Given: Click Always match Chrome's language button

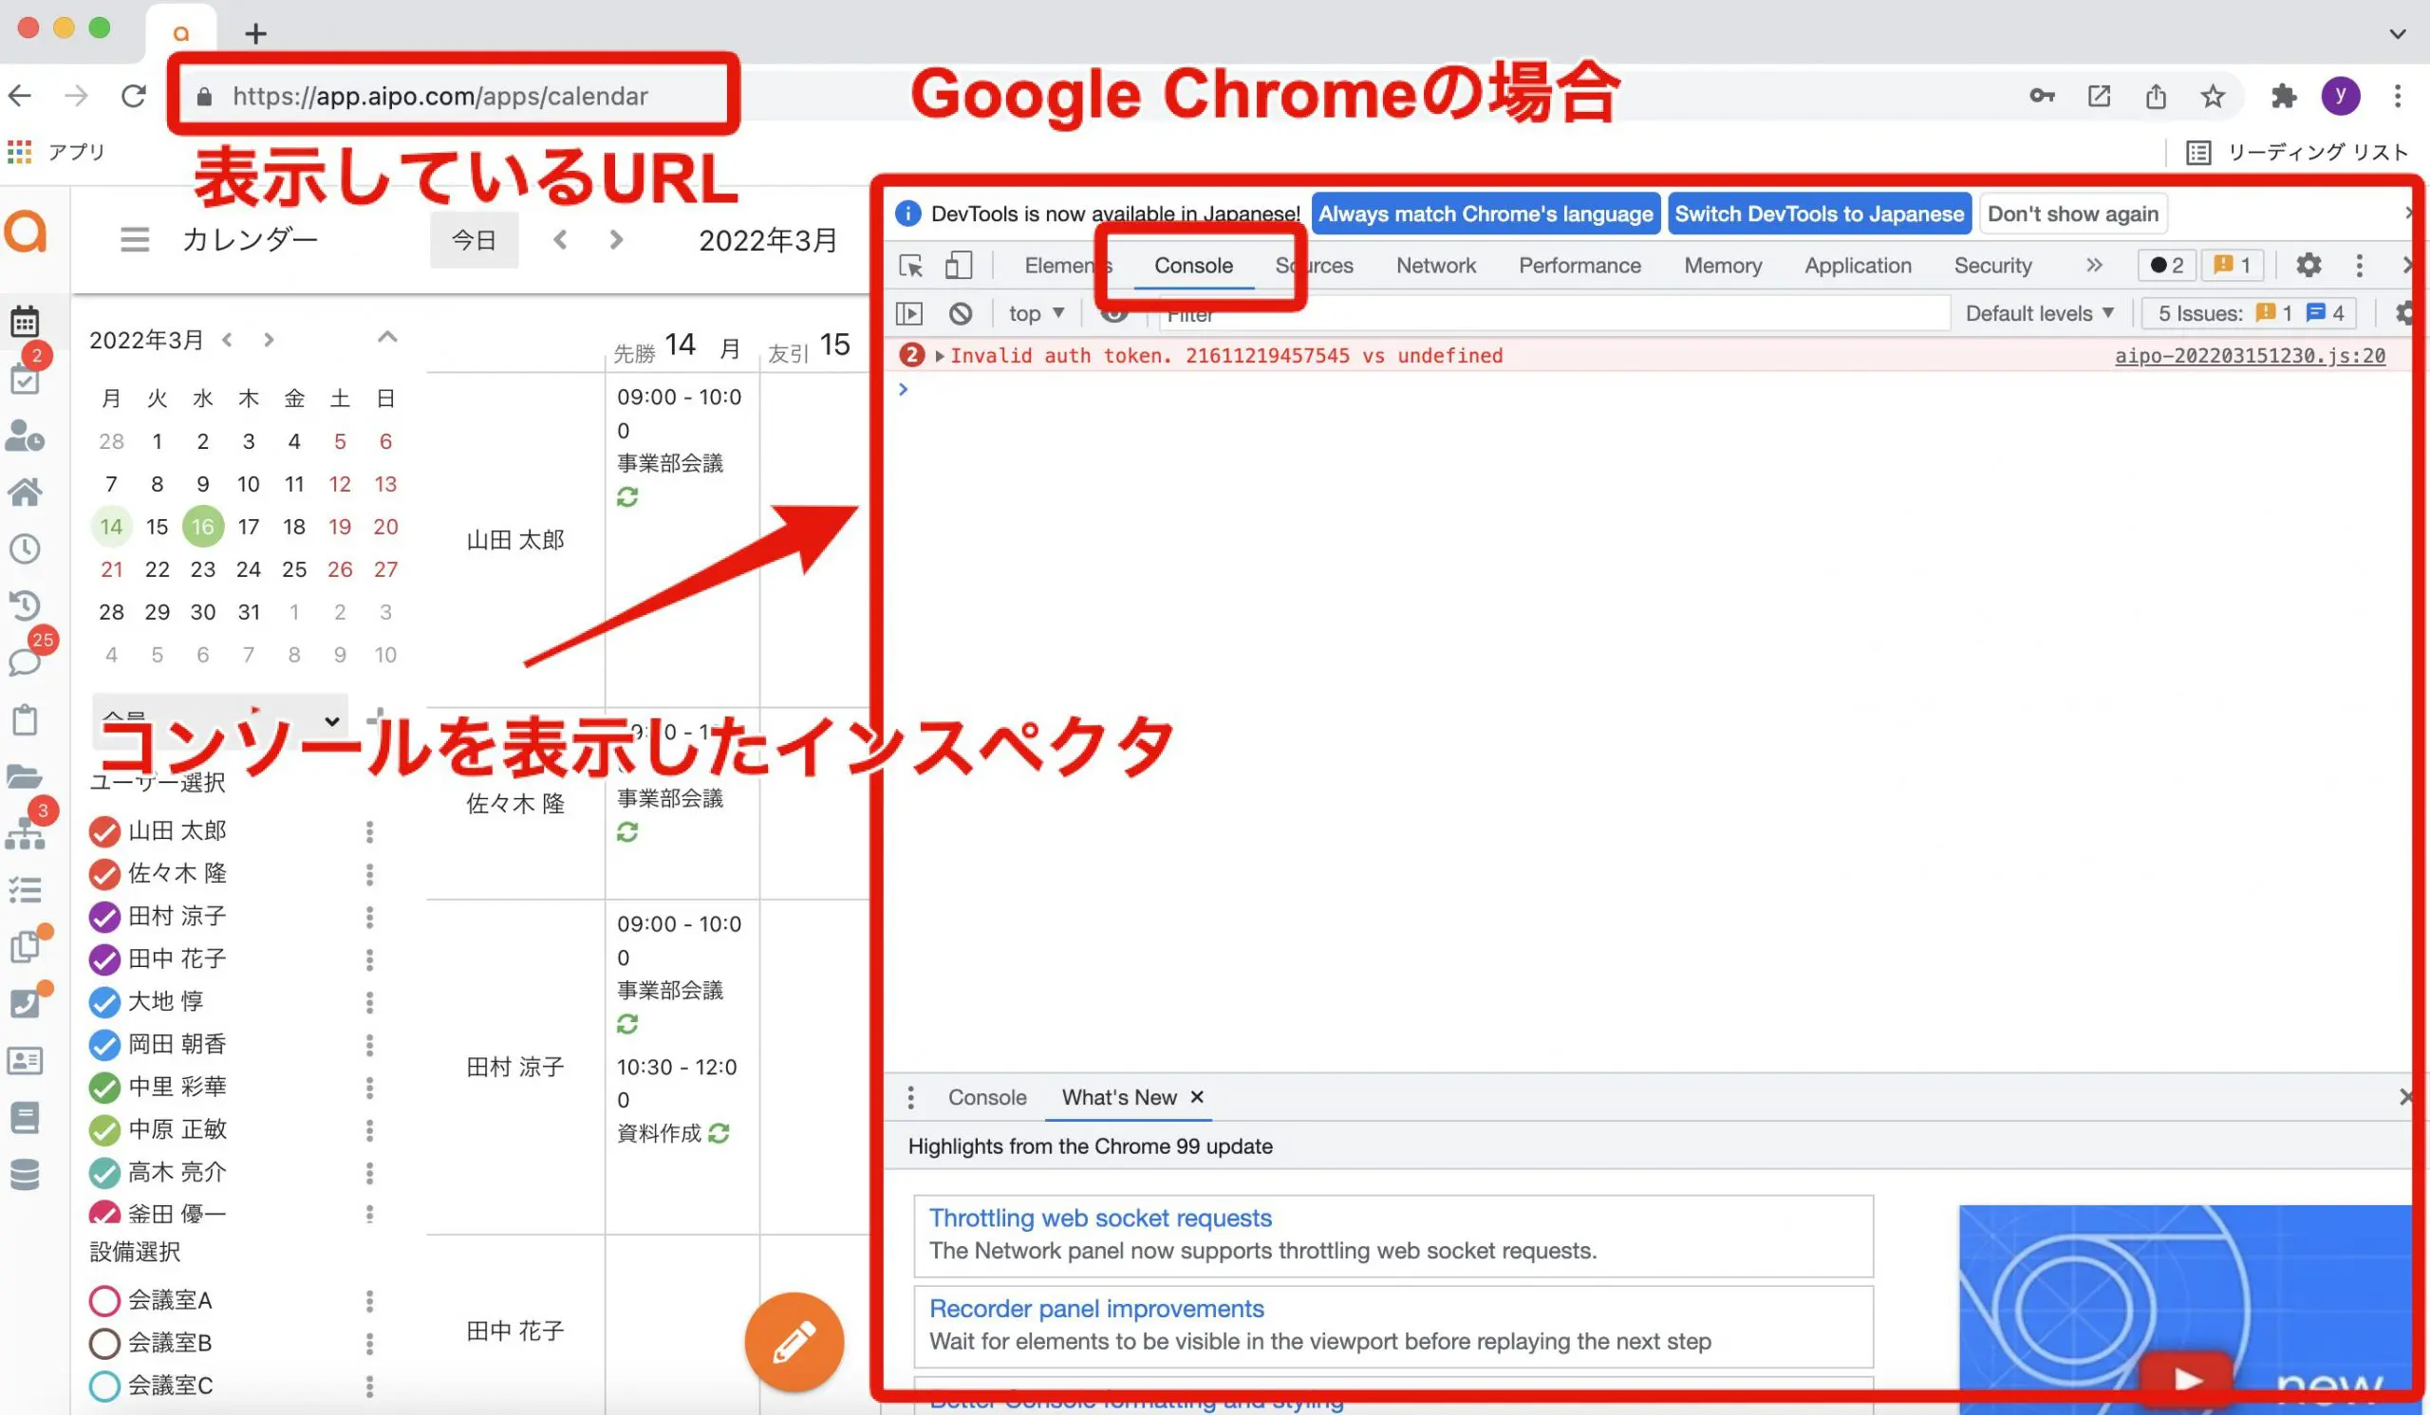Looking at the screenshot, I should click(1485, 214).
